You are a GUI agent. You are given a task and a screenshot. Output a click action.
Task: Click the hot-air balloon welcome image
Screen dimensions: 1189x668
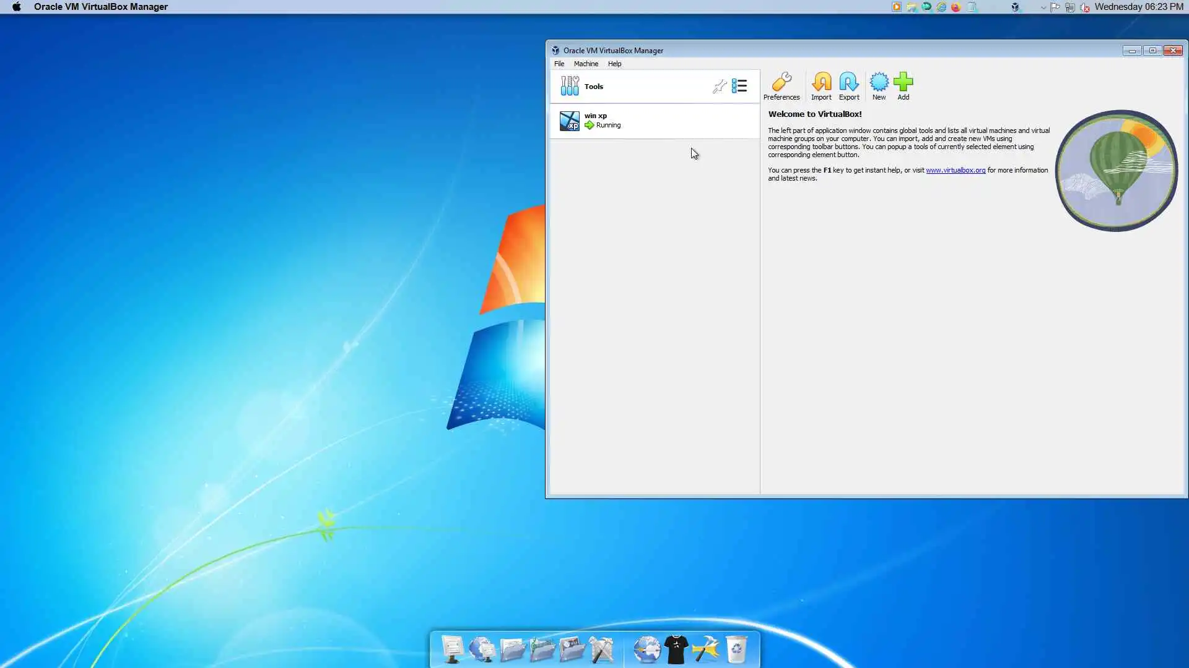pyautogui.click(x=1116, y=171)
